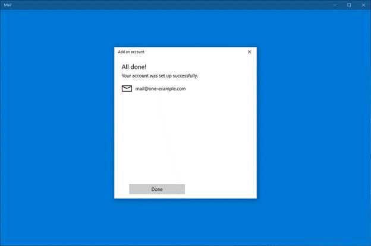Click the blue background left of the dialog
The width and height of the screenshot is (371, 246).
coord(56,124)
